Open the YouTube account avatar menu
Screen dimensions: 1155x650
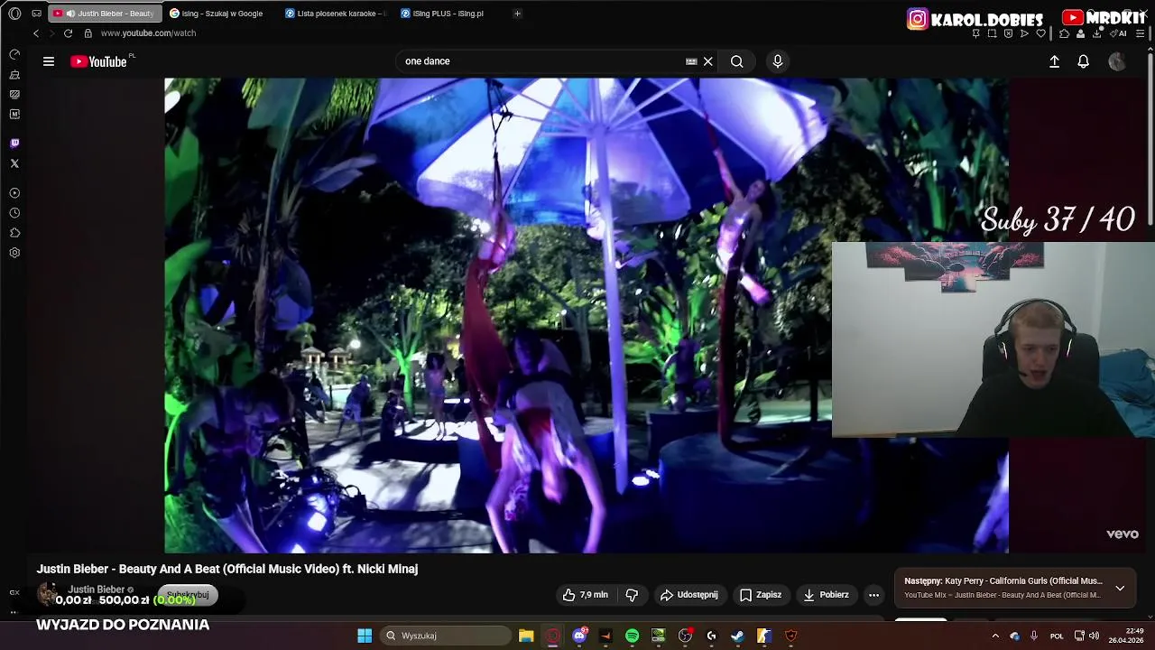click(x=1117, y=61)
